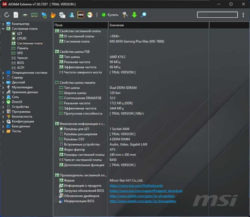The image size is (250, 217).
Task: Click the magnifier search icon
Action: click(143, 15)
